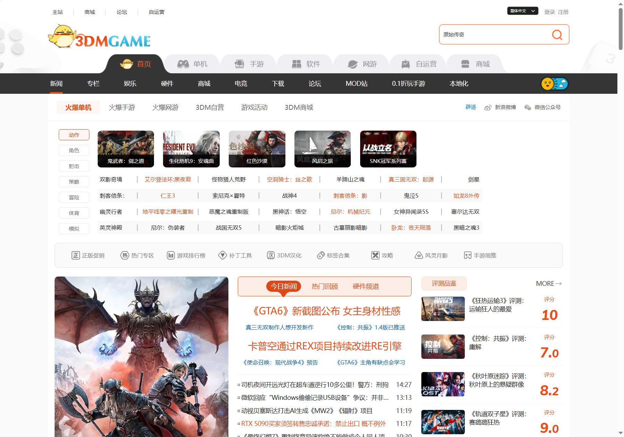Click the 正版促销 icon
Image resolution: width=624 pixels, height=437 pixels.
click(x=75, y=255)
